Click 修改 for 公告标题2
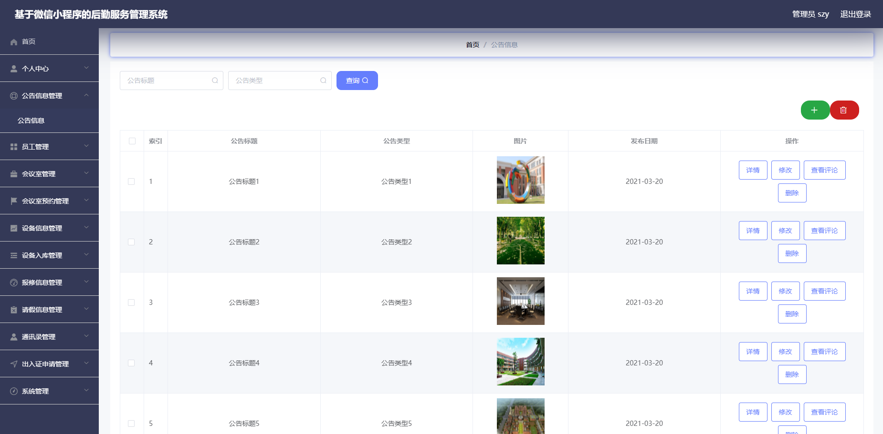The width and height of the screenshot is (883, 434). (x=786, y=231)
